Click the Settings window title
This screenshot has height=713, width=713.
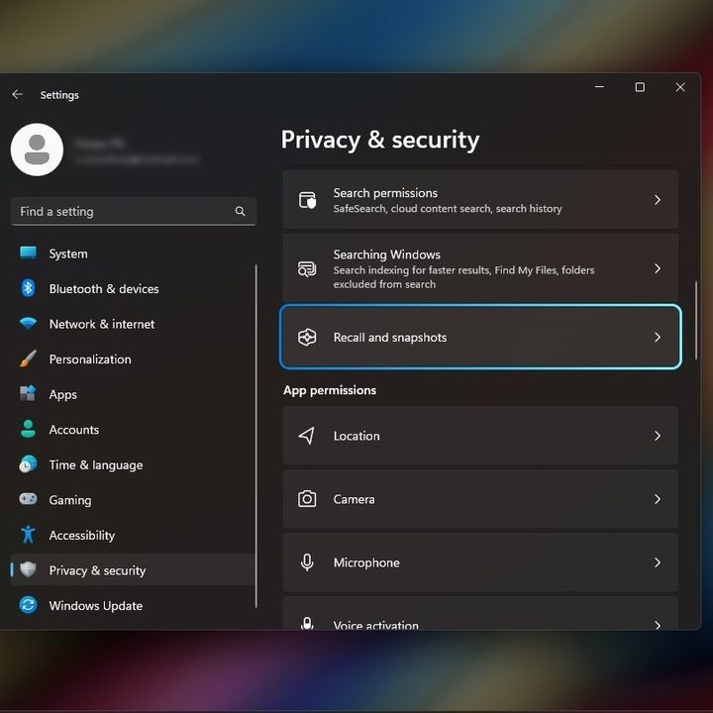pyautogui.click(x=59, y=95)
